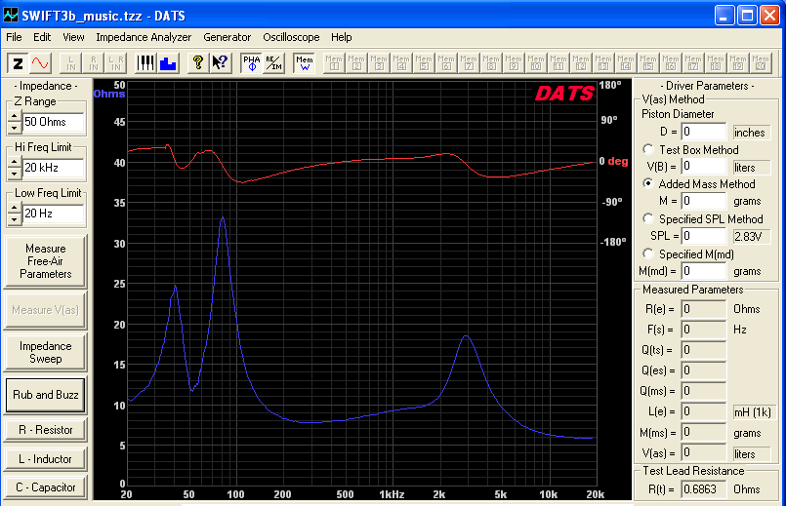Select the Z impedance analyzer mode icon

[18, 63]
